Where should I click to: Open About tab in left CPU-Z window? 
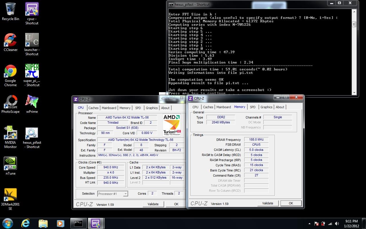point(165,108)
